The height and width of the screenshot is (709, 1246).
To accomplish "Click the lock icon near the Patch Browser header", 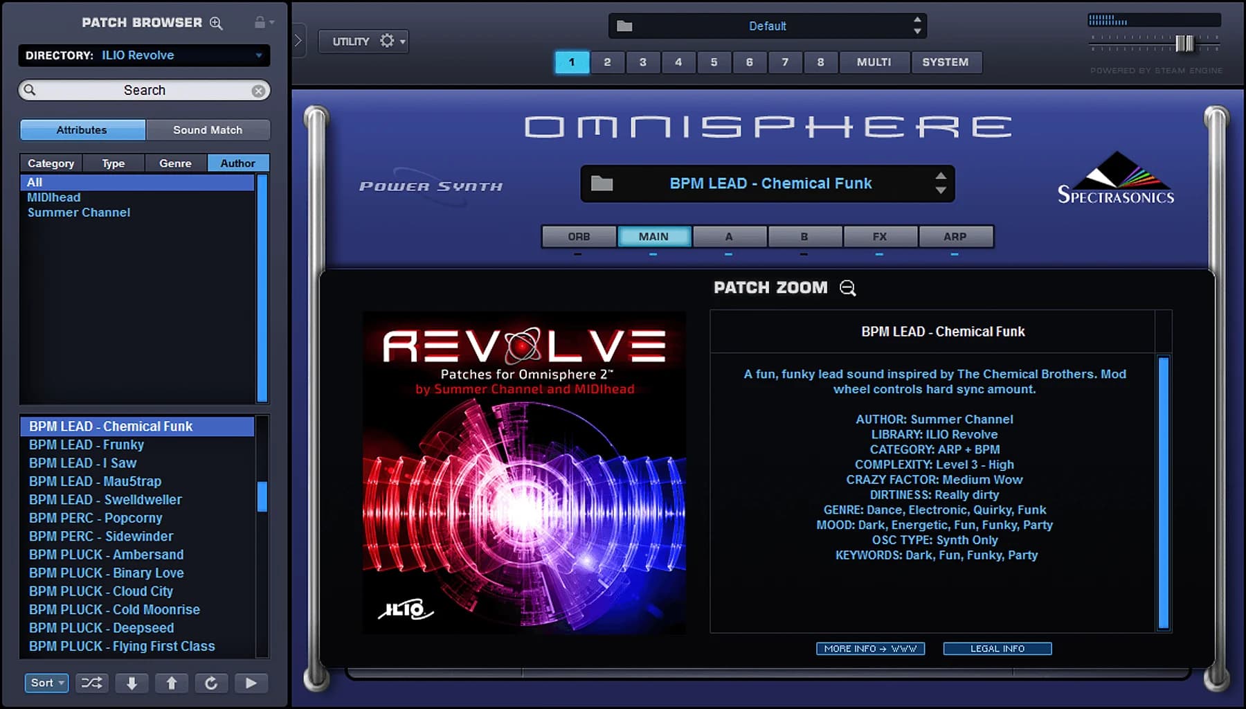I will [x=260, y=21].
